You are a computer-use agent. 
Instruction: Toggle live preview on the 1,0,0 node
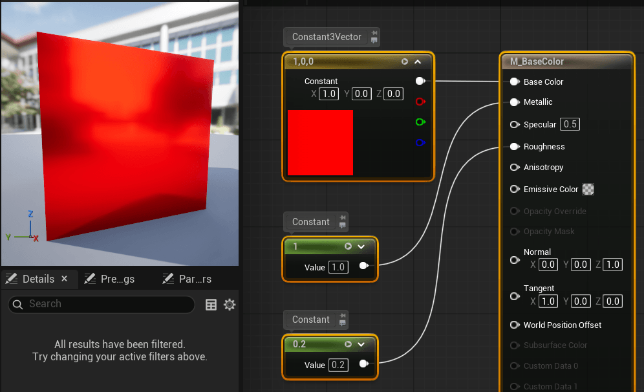point(405,62)
